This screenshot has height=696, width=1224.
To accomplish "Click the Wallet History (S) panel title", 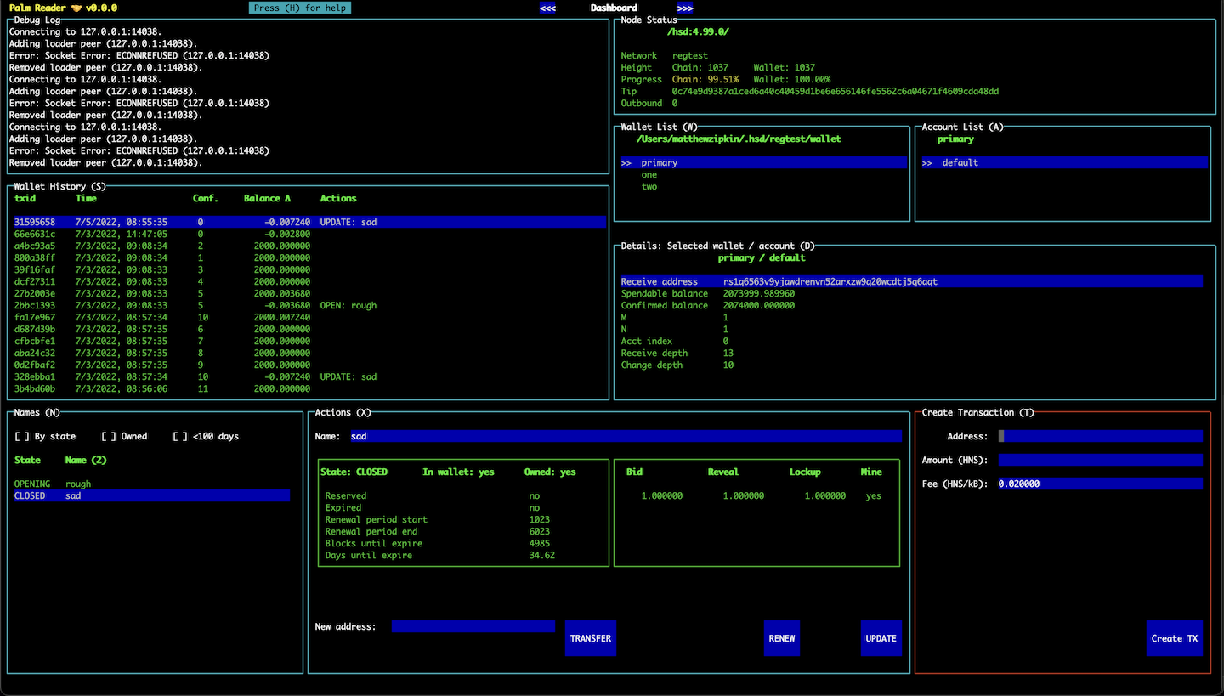I will 60,186.
